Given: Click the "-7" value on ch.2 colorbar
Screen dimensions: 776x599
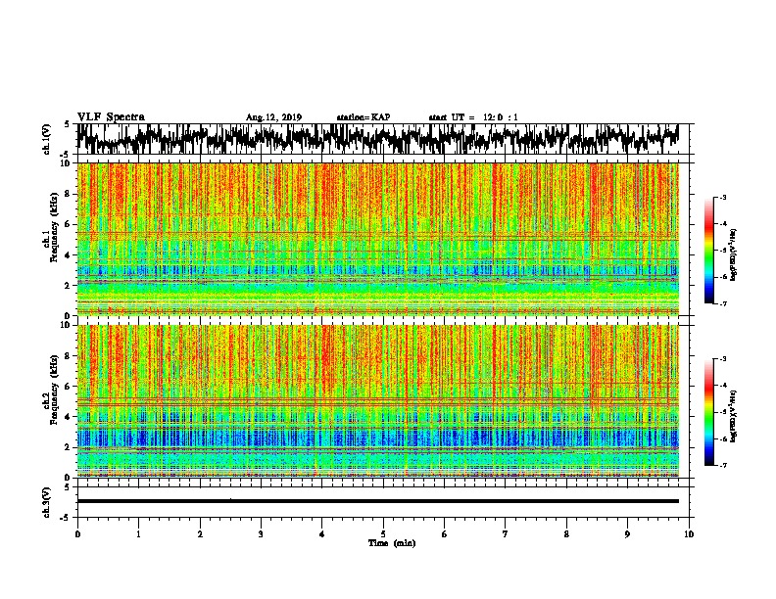Looking at the screenshot, I should click(x=722, y=466).
